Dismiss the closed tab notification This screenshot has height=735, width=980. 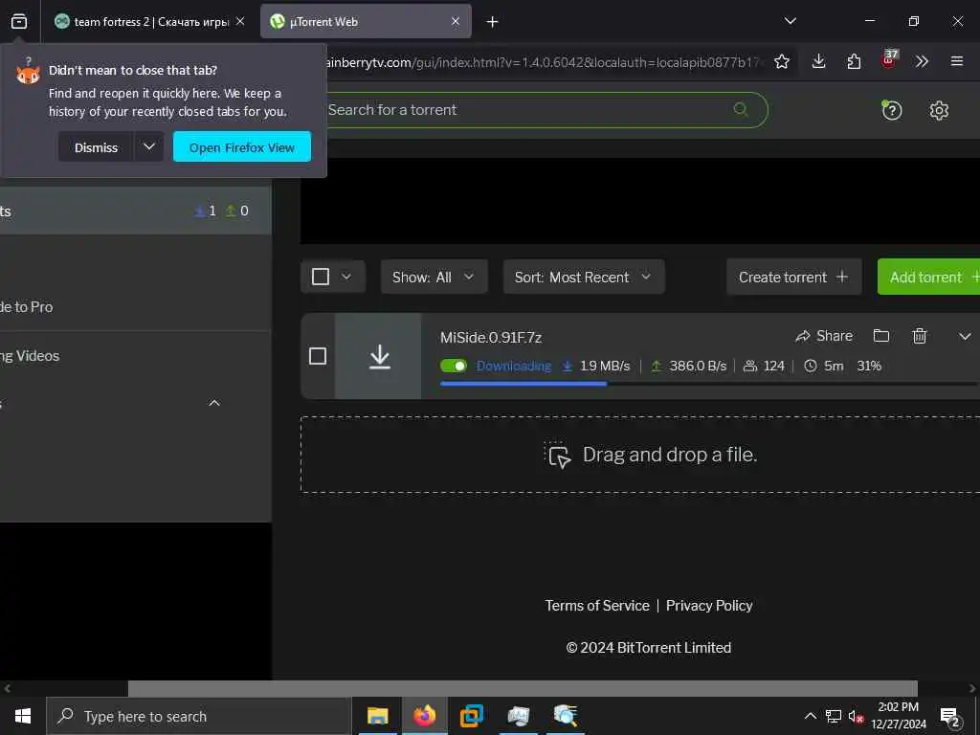(x=96, y=146)
